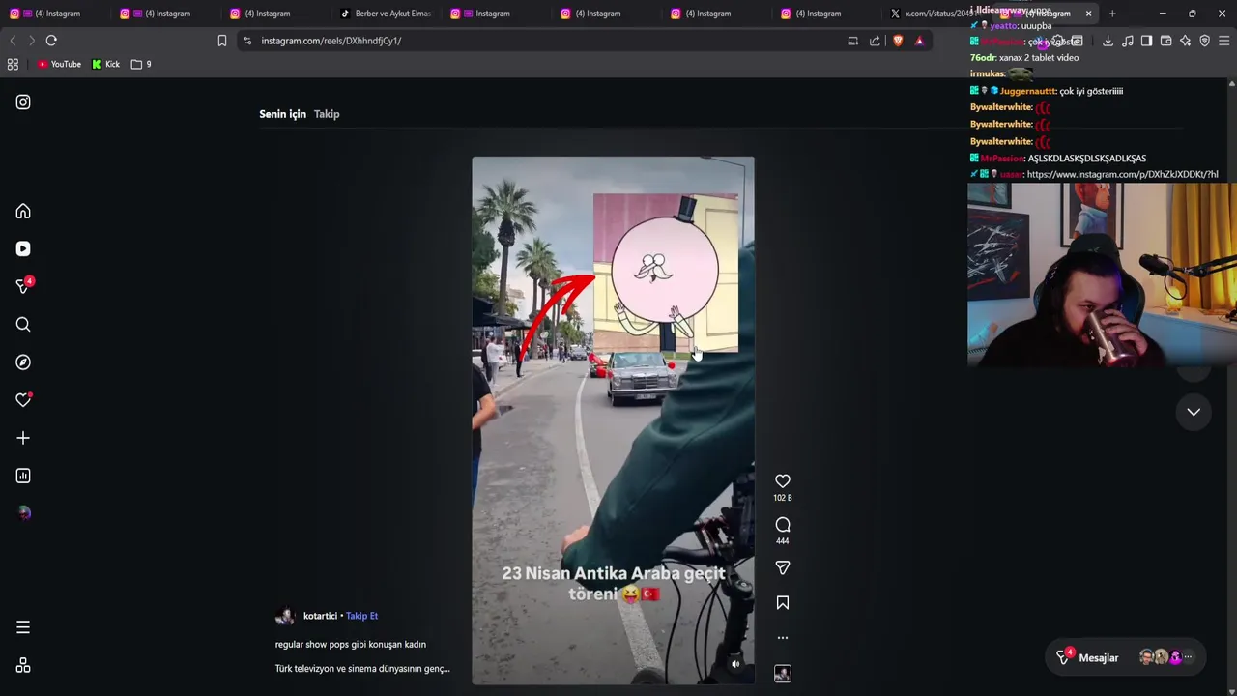This screenshot has height=696, width=1237.
Task: Close the active Instagram tab
Action: click(x=1088, y=14)
